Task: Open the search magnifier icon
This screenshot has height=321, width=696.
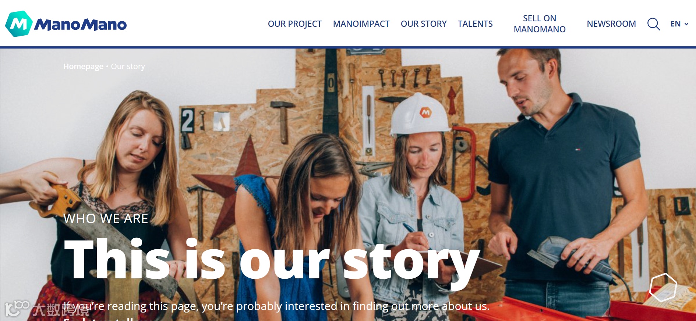Action: coord(654,24)
